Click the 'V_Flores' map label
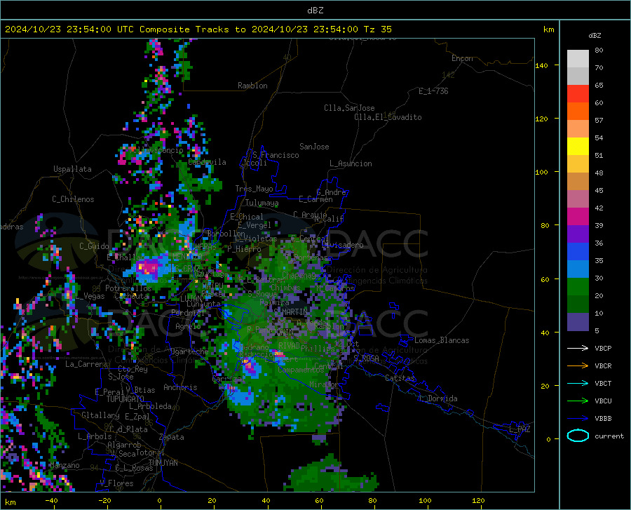Image resolution: width=631 pixels, height=510 pixels. tap(116, 483)
